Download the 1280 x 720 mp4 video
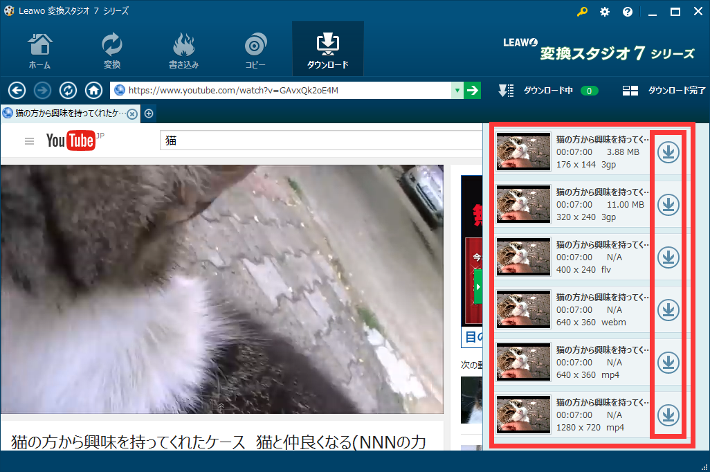This screenshot has width=710, height=472. pos(668,415)
